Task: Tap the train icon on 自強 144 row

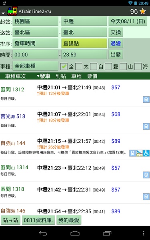Action: (132, 153)
